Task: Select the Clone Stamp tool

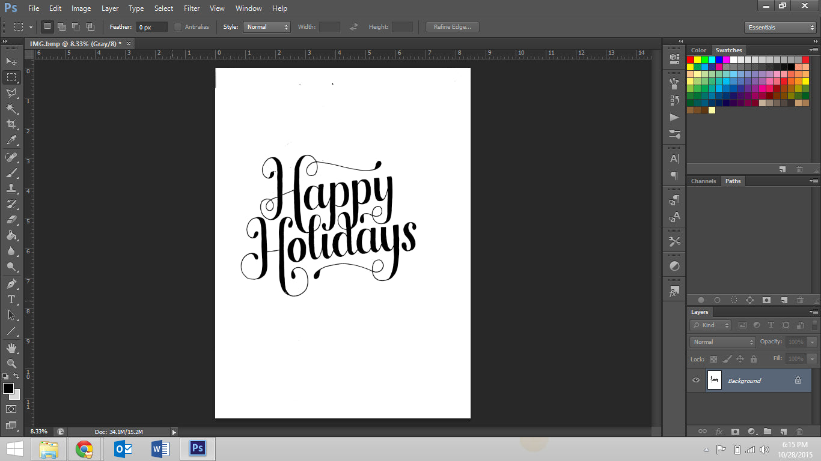Action: click(11, 188)
